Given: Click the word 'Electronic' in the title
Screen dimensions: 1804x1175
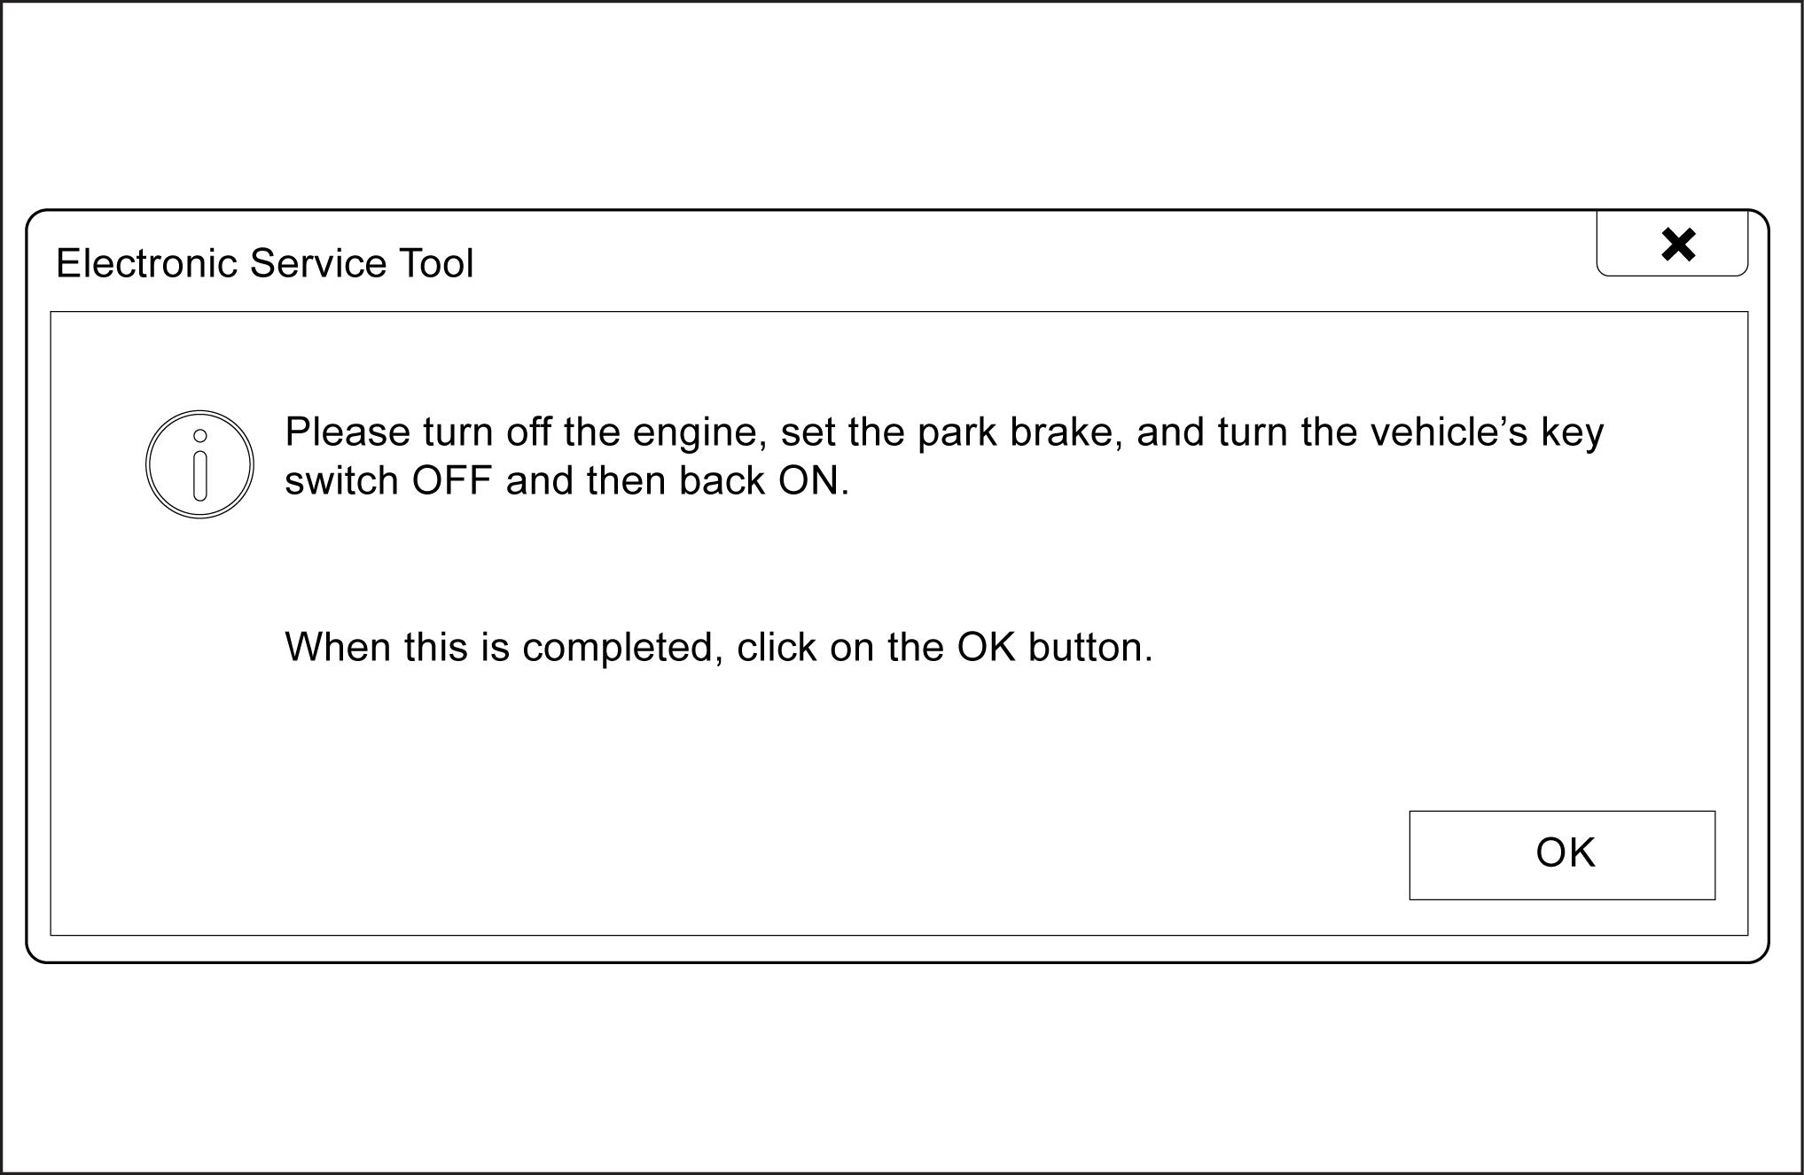Looking at the screenshot, I should tap(147, 263).
